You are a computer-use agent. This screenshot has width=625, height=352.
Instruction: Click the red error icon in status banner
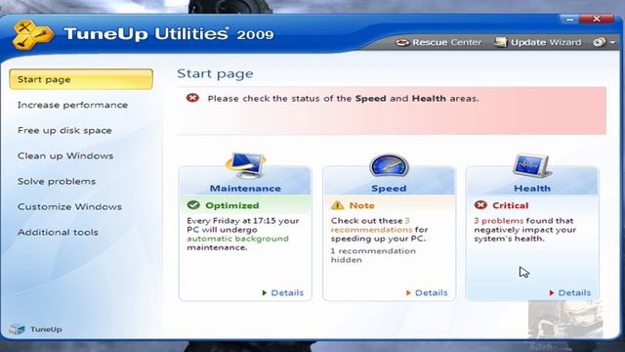192,98
